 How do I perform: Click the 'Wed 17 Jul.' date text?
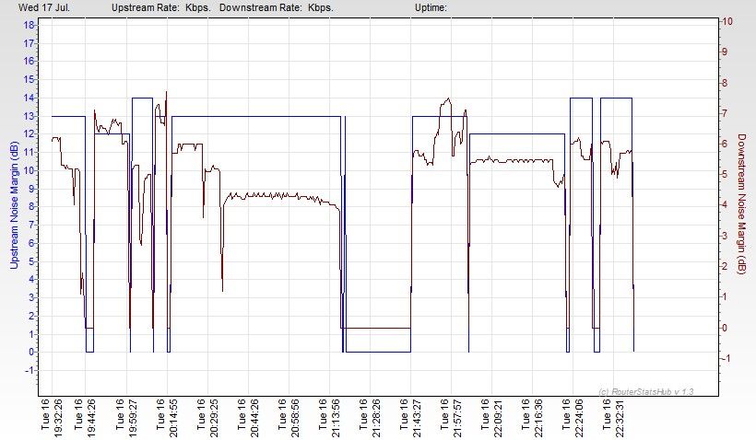click(x=44, y=7)
